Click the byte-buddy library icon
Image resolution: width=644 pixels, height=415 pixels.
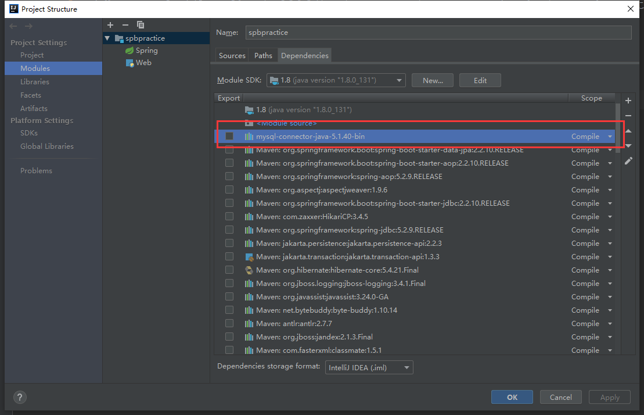pyautogui.click(x=249, y=310)
